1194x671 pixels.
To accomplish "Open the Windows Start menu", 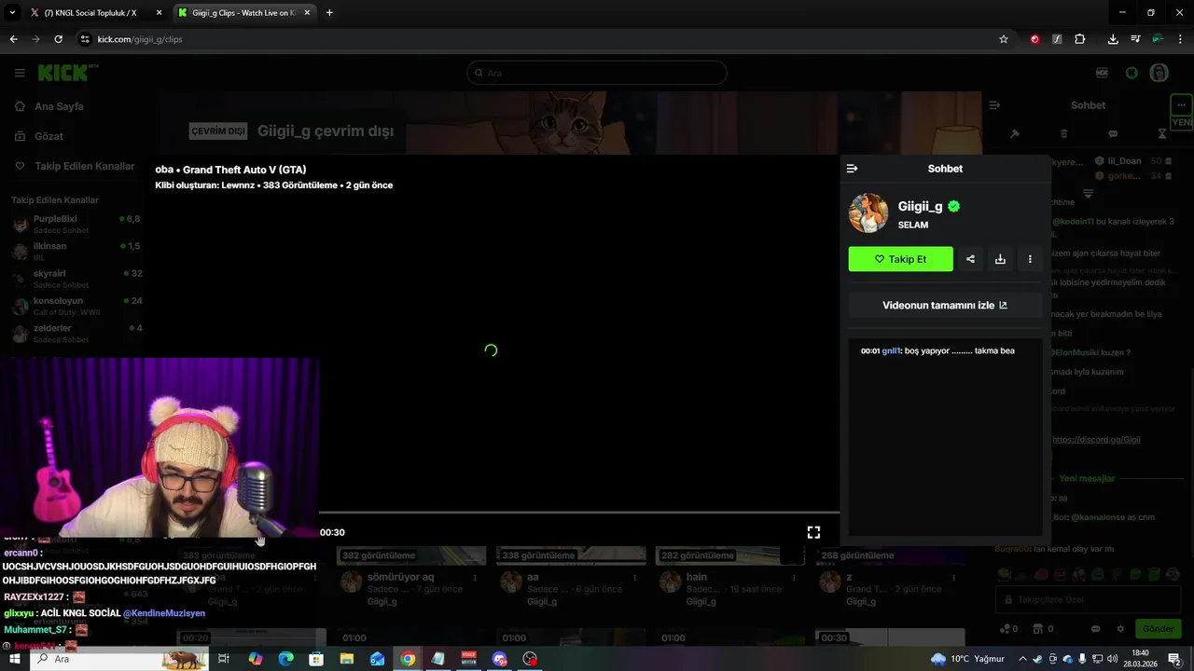I will click(14, 659).
